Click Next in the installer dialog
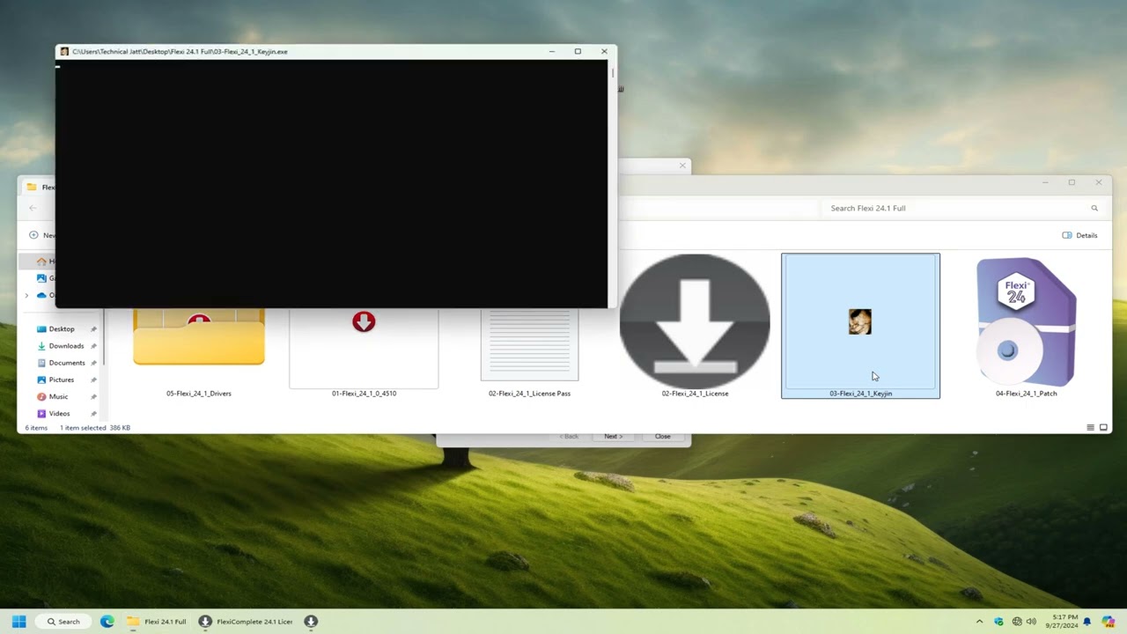The image size is (1127, 634). pyautogui.click(x=613, y=437)
